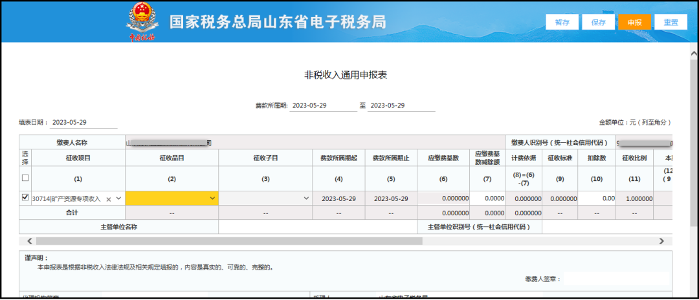Click the 费款所属期起 cell 2023-05-29
The width and height of the screenshot is (699, 300).
[x=338, y=198]
